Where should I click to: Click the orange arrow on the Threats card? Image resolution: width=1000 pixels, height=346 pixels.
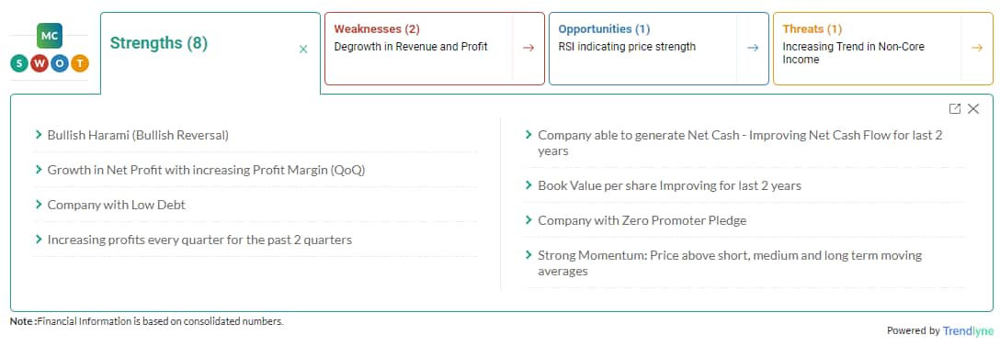tap(977, 48)
